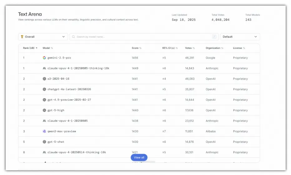Click score 1440 in the gpt-5-high row

coord(135,110)
